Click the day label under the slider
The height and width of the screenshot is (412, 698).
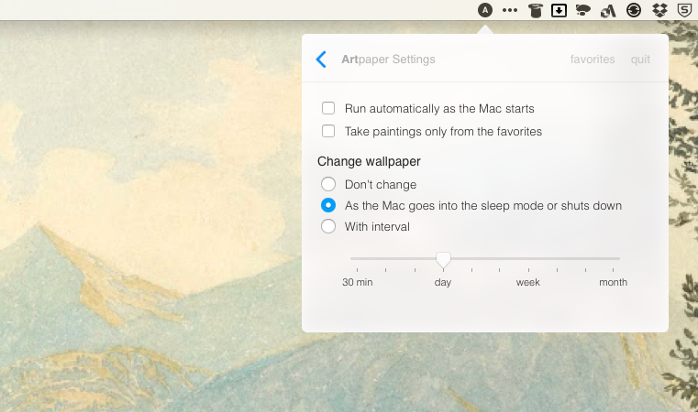[x=443, y=283]
